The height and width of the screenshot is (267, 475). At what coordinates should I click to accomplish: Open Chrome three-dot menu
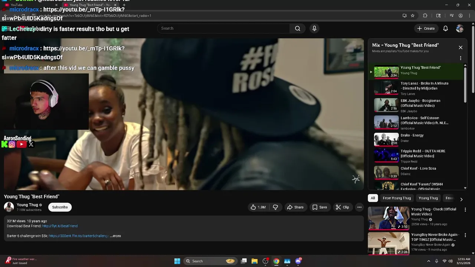click(x=469, y=16)
